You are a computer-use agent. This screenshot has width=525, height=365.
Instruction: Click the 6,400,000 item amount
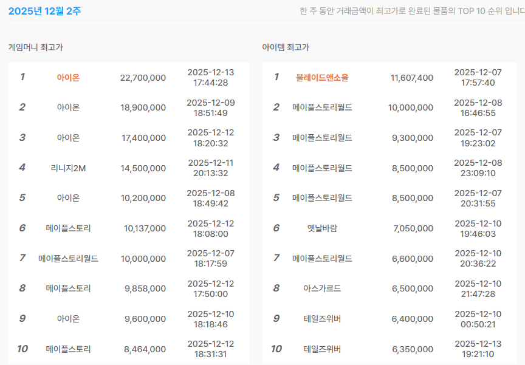pyautogui.click(x=413, y=318)
